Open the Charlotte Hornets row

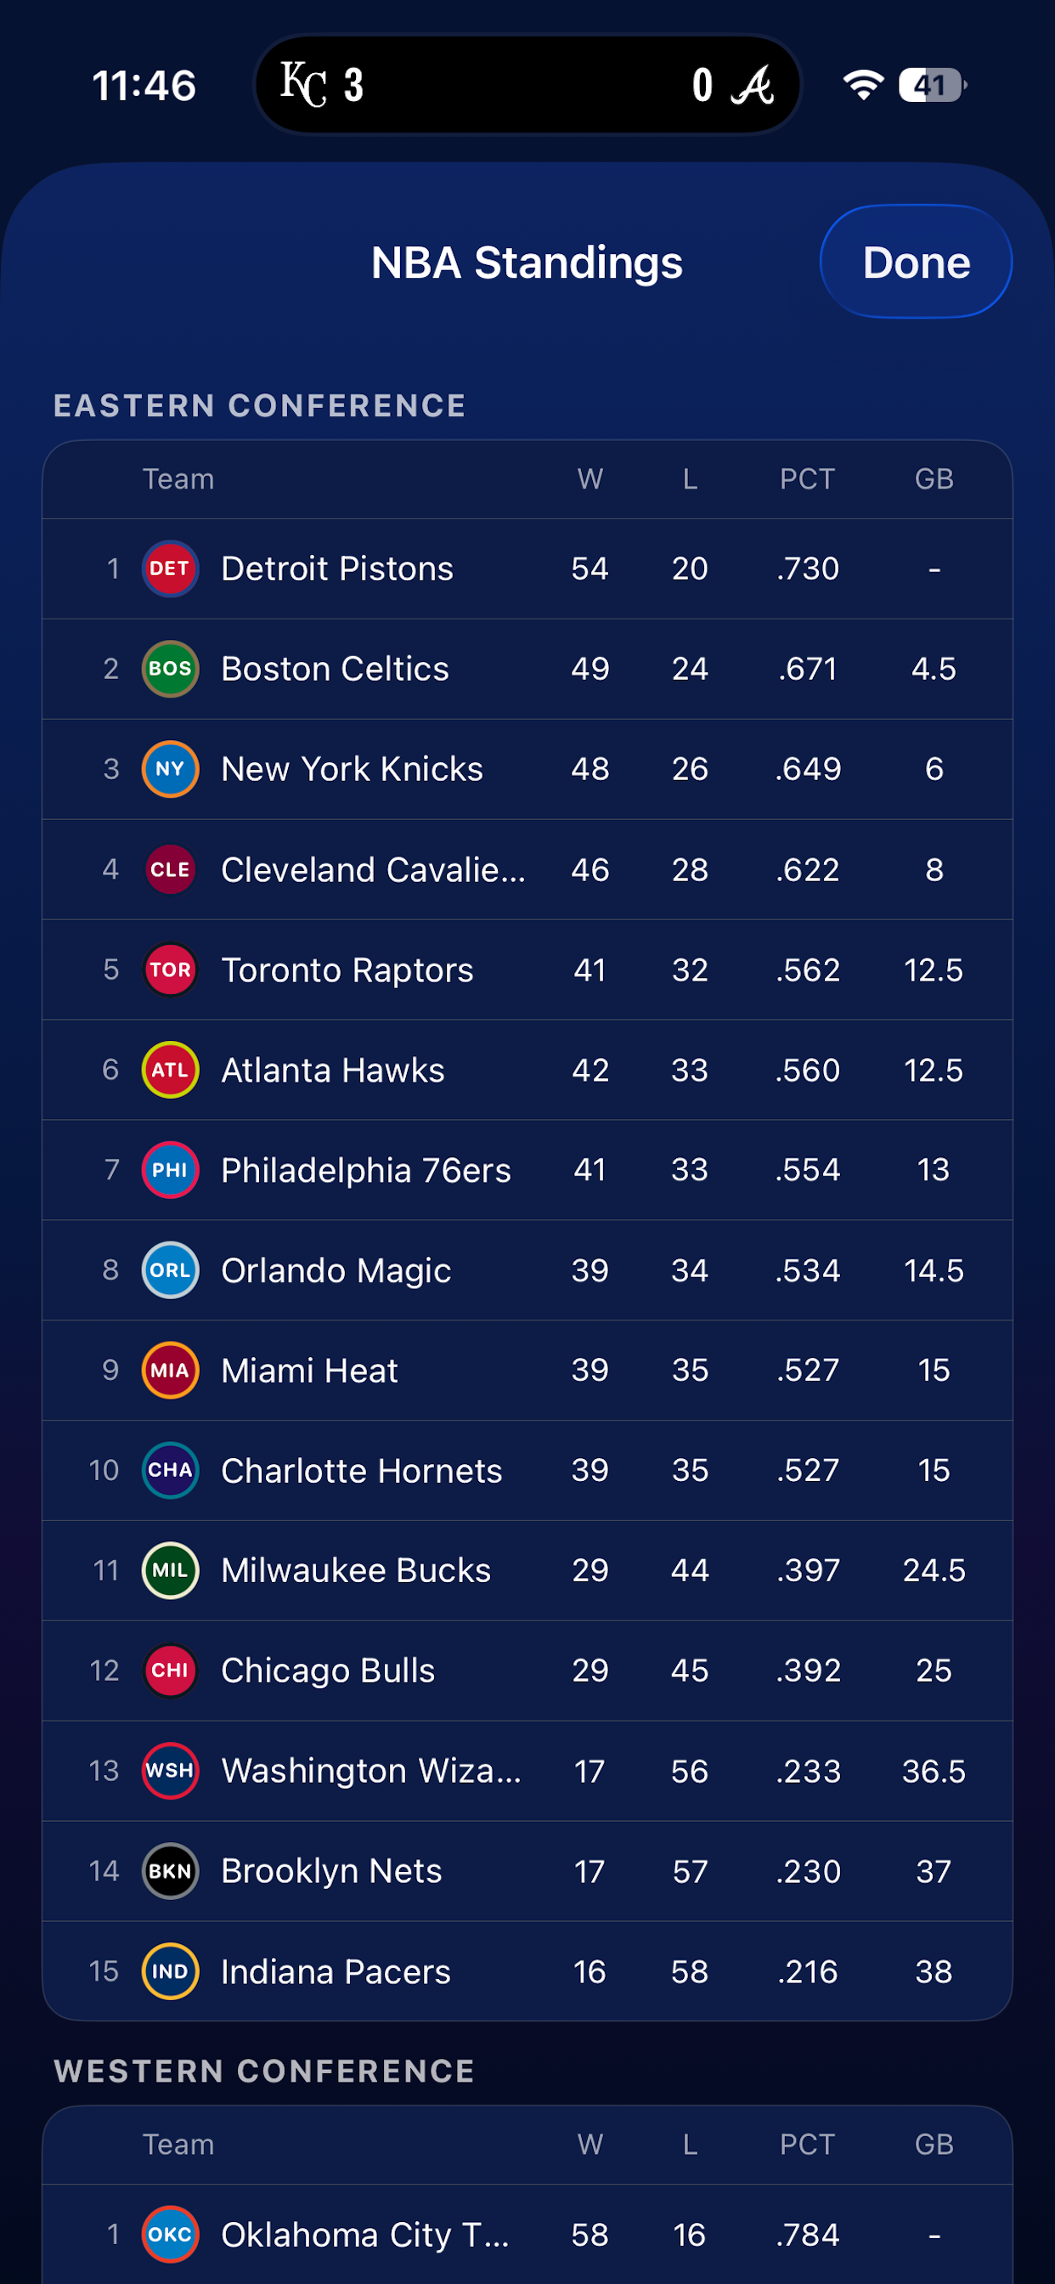point(527,1470)
